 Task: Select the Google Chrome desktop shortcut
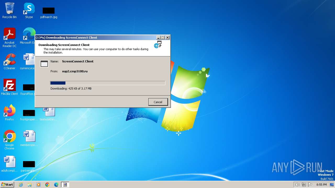9,140
